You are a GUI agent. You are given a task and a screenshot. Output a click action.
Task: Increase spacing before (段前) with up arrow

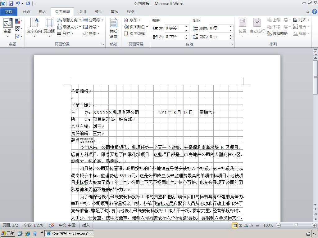click(x=231, y=27)
